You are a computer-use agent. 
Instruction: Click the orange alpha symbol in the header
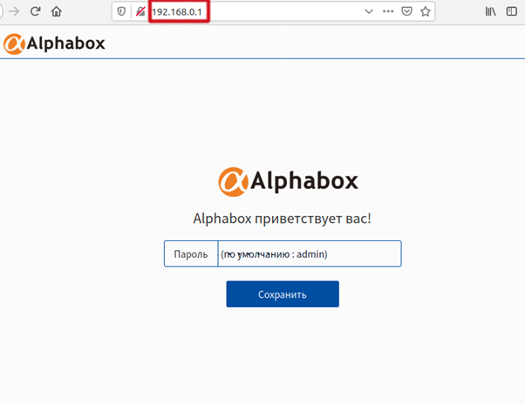point(13,43)
